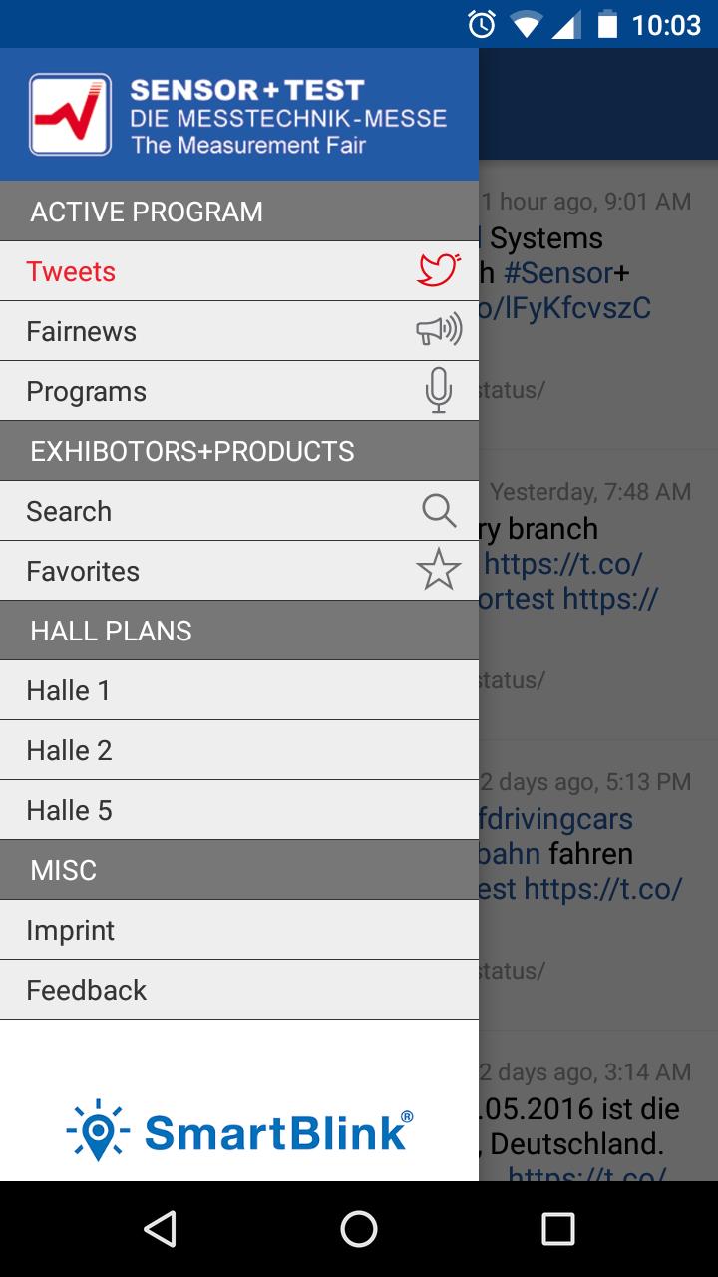The image size is (718, 1277).
Task: Select Programs in the drawer
Action: coord(87,391)
